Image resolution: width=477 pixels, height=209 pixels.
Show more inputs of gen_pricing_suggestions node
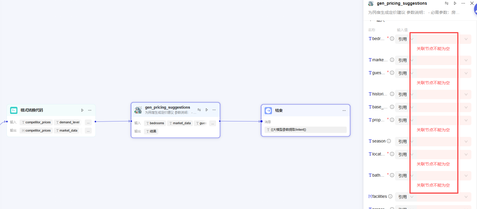click(213, 123)
